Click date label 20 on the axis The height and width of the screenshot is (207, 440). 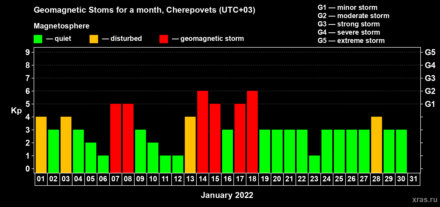277,179
